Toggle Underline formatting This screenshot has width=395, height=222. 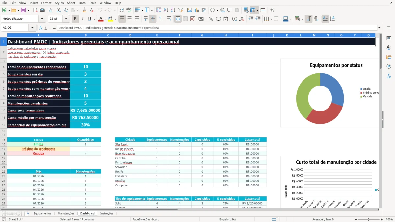[x=90, y=19]
